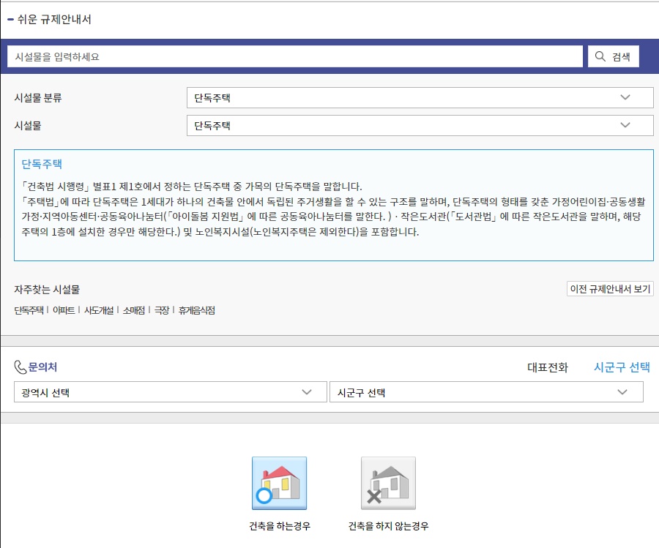Click the blue 단독주택 description heading
Image resolution: width=659 pixels, height=548 pixels.
coord(42,164)
